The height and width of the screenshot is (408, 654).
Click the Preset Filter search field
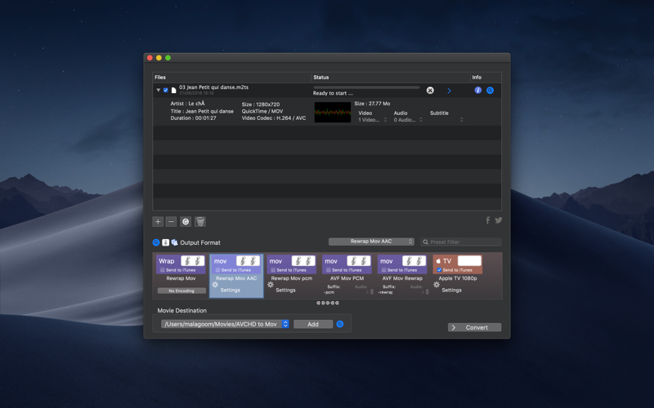point(461,242)
